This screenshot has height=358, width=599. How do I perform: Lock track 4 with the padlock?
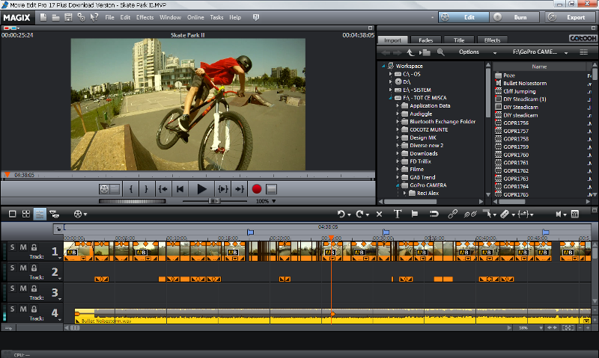tap(34, 309)
